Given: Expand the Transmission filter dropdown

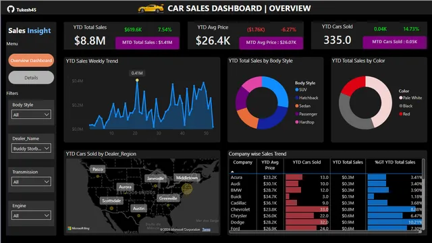Looking at the screenshot, I should [x=31, y=182].
